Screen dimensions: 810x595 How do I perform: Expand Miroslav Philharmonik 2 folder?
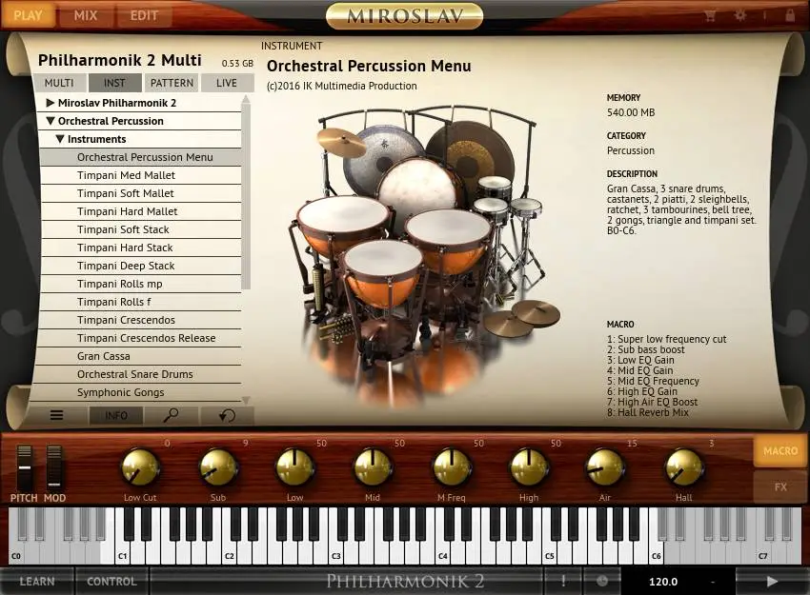tap(51, 103)
